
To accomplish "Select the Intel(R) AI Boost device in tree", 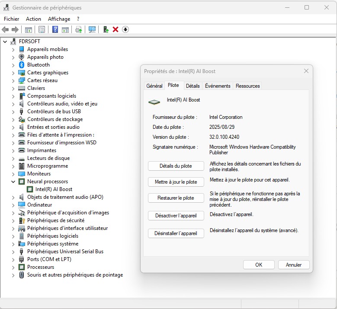I will pyautogui.click(x=54, y=189).
